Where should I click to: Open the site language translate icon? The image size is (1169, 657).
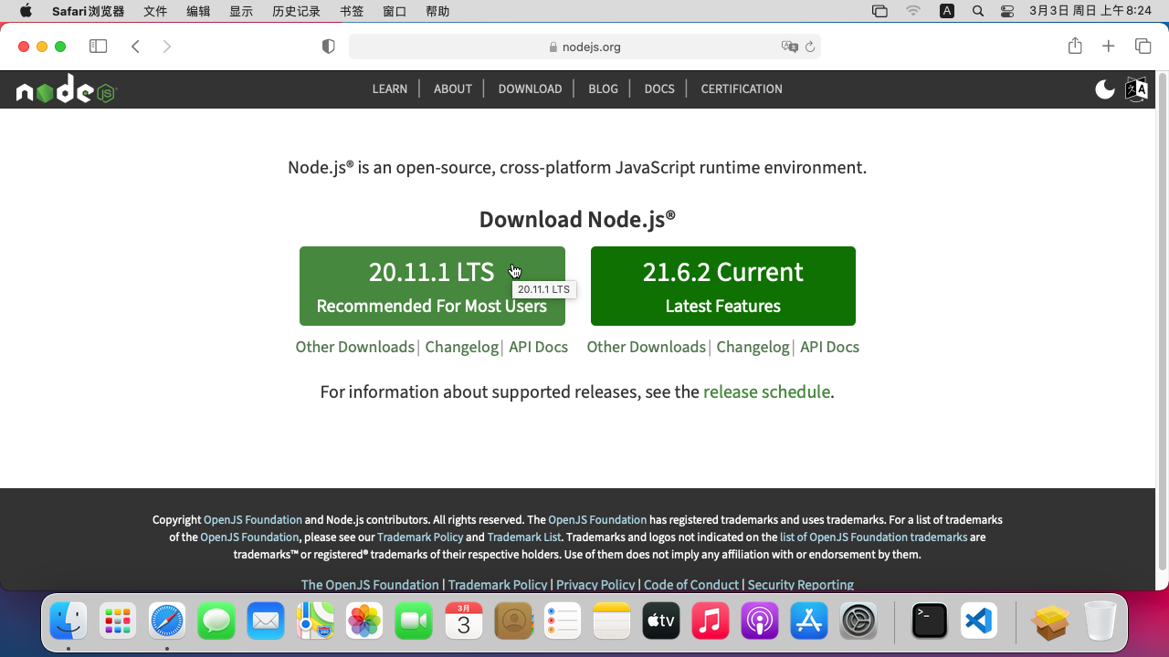[1136, 89]
